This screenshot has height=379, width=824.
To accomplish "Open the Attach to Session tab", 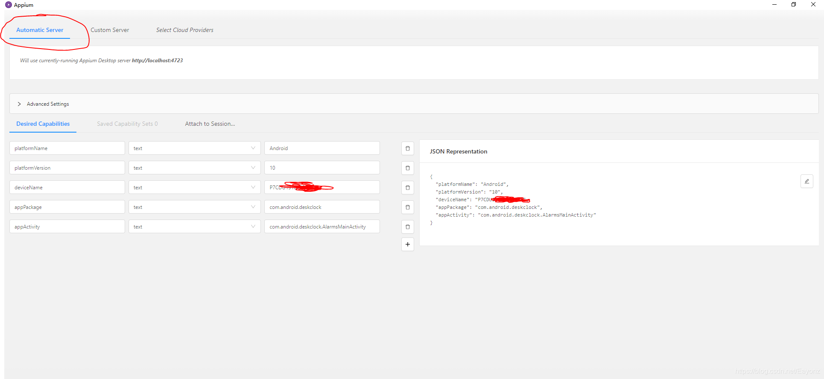I will tap(210, 124).
